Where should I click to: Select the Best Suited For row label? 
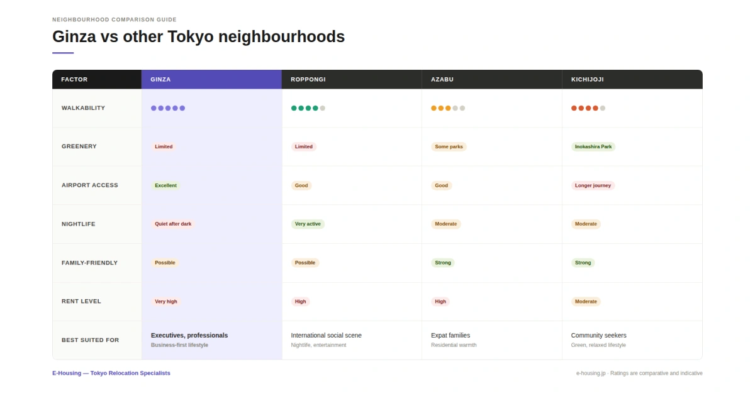[x=90, y=340]
